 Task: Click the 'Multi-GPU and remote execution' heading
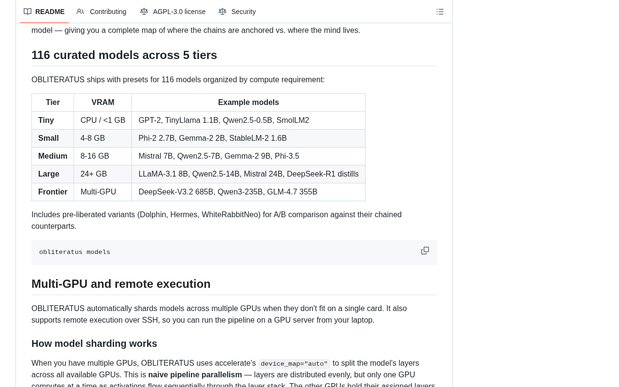coord(121,284)
